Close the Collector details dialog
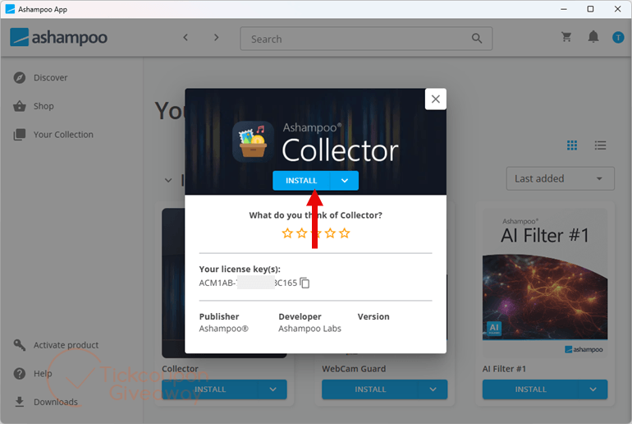Viewport: 632px width, 424px height. tap(436, 99)
